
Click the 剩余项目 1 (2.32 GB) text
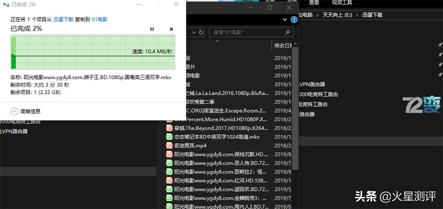pyautogui.click(x=35, y=92)
